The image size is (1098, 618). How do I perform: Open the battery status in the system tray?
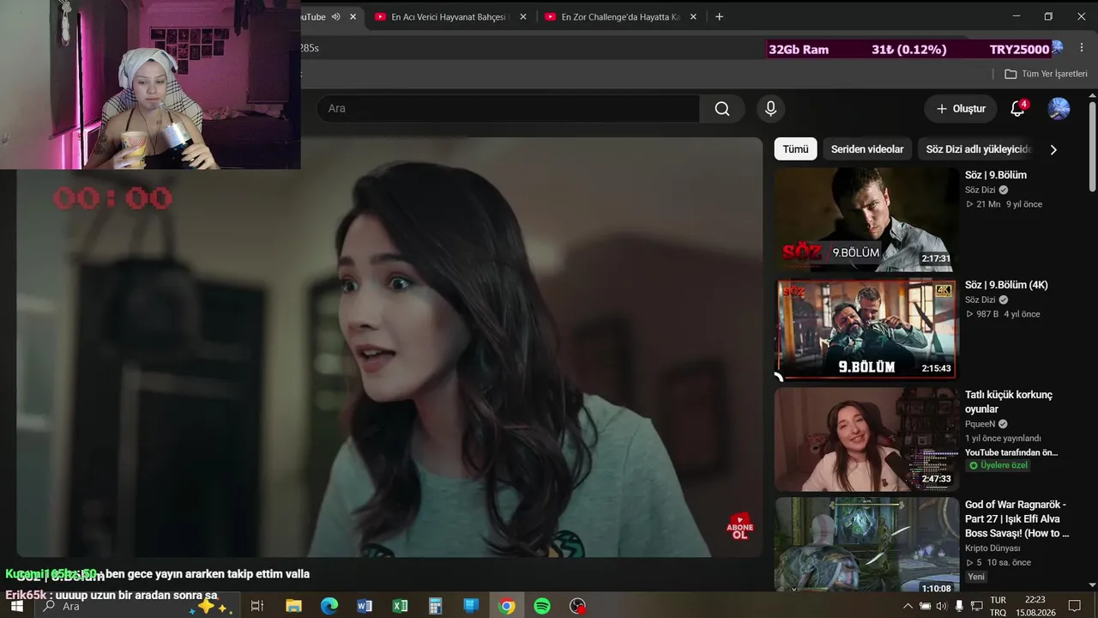pyautogui.click(x=925, y=606)
